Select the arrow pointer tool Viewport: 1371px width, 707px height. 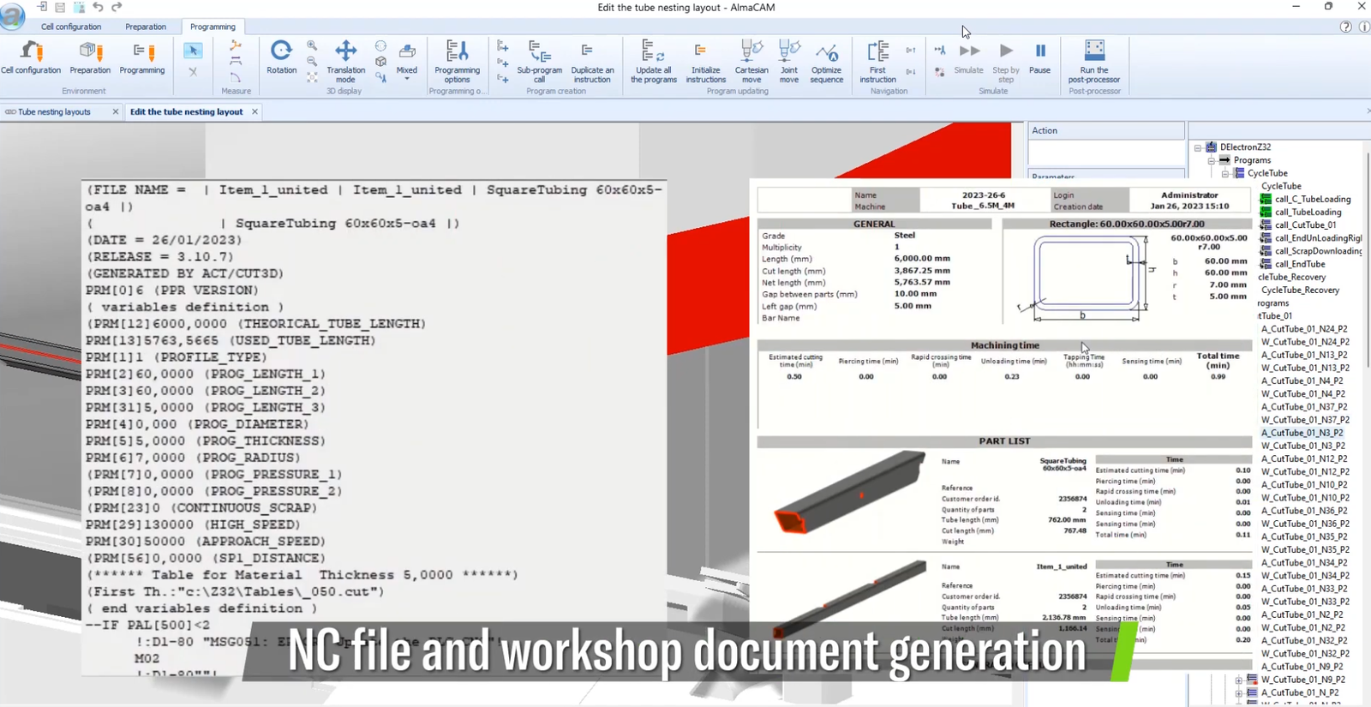click(x=193, y=51)
